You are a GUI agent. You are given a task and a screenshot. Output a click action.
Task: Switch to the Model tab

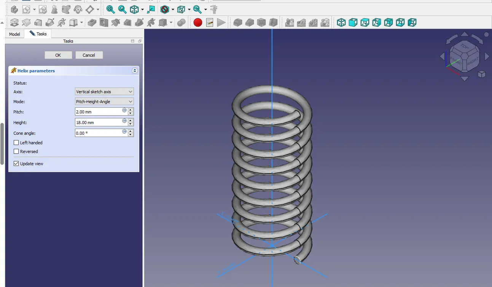coord(14,34)
